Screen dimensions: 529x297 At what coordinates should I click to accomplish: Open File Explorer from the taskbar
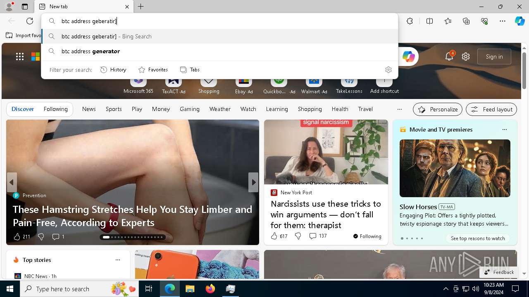click(190, 289)
